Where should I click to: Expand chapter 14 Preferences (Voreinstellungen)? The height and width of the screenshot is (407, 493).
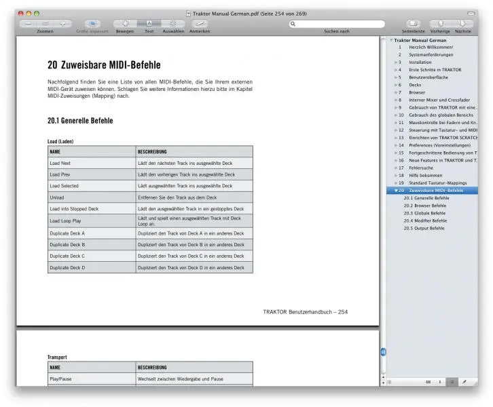(x=397, y=145)
